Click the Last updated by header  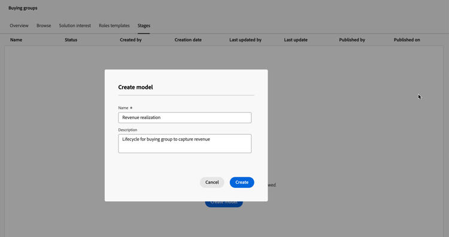click(x=245, y=39)
